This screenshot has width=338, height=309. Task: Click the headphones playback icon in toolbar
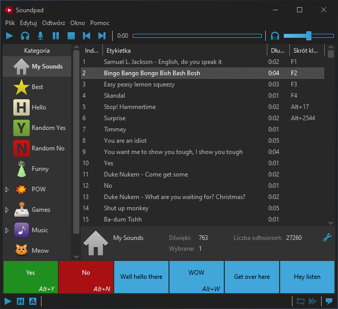pyautogui.click(x=25, y=36)
